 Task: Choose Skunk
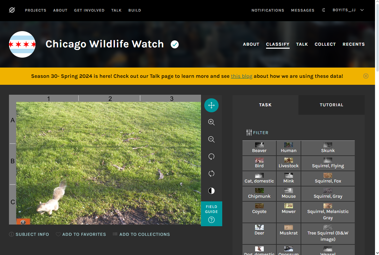coord(328,148)
